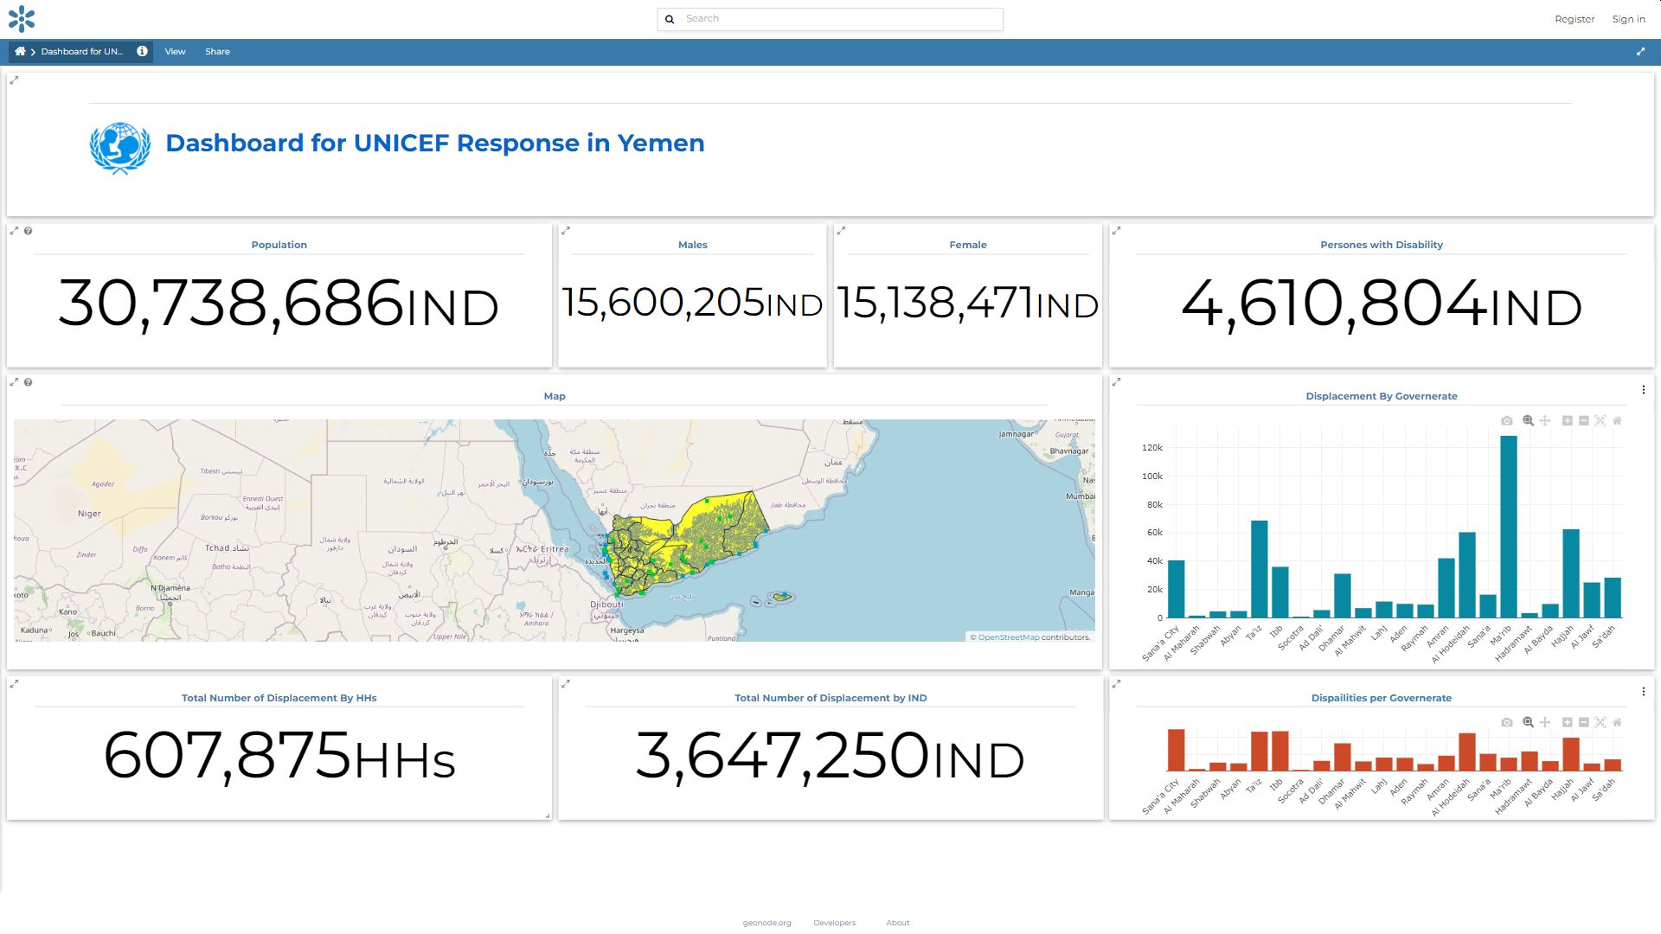Click the GeoNode logo in the header
Viewport: 1661px width, 934px height.
tap(22, 19)
